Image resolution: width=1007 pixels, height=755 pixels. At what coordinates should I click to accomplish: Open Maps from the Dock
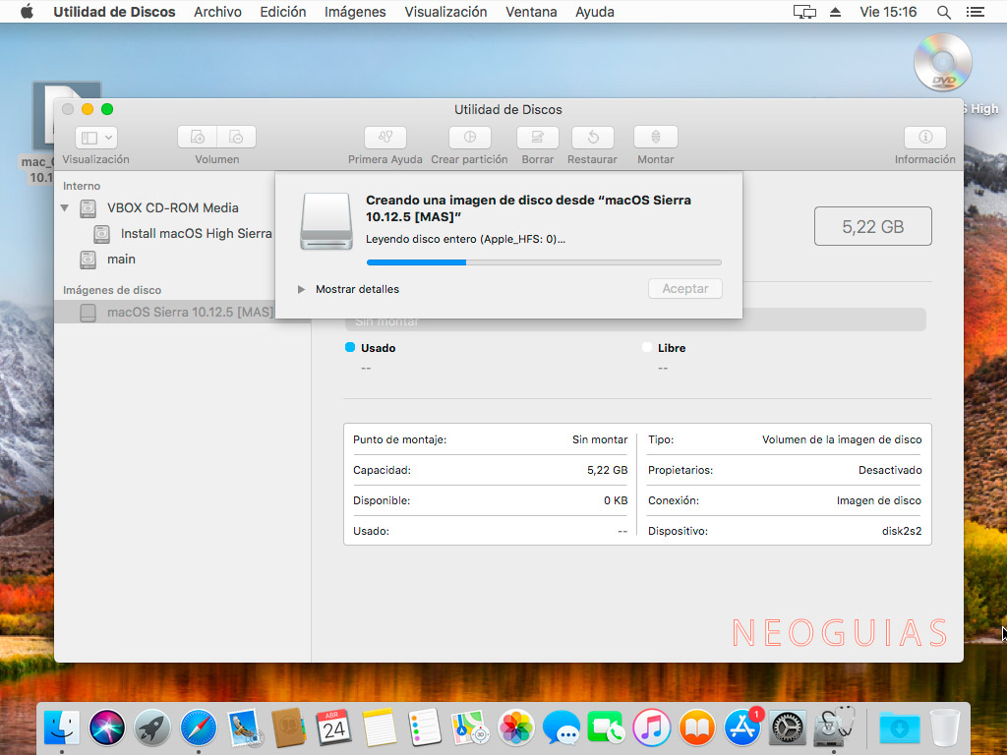point(470,728)
